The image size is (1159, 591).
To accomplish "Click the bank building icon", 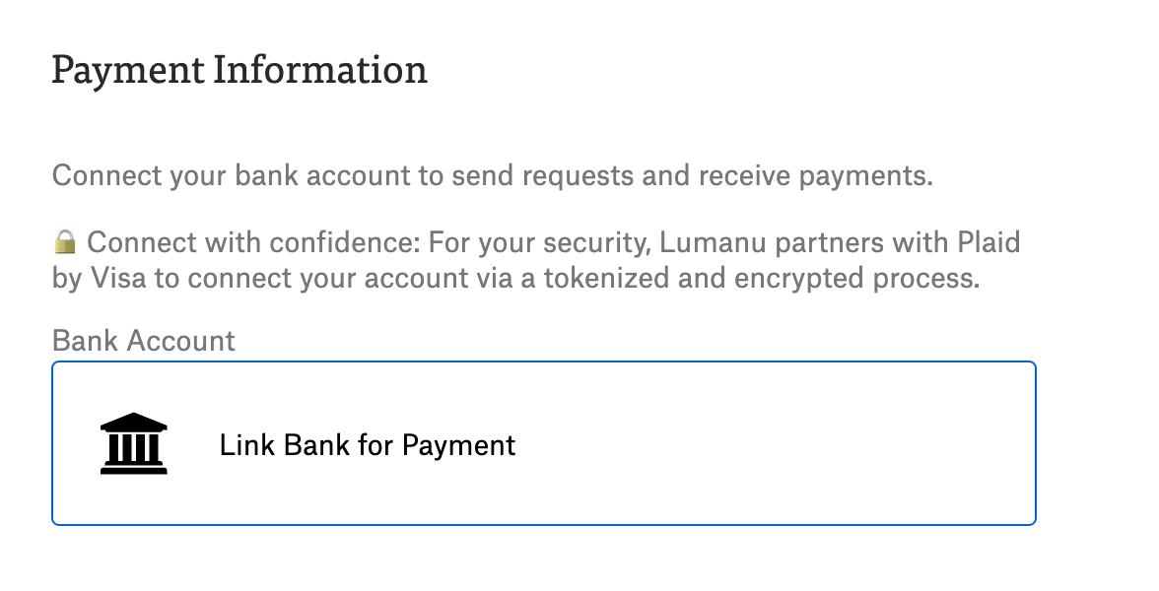I will pyautogui.click(x=134, y=443).
